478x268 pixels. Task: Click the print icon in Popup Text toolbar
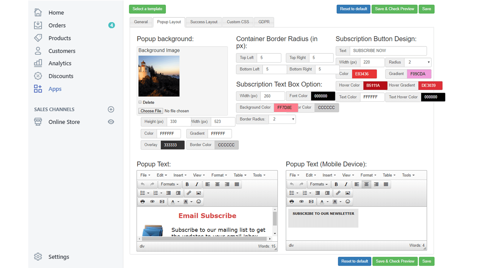pos(143,202)
